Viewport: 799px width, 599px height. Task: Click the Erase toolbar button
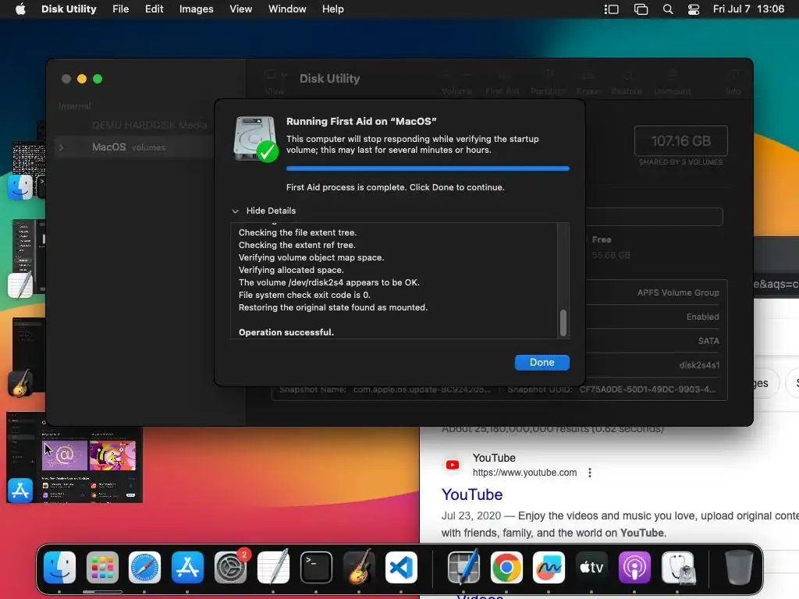pyautogui.click(x=588, y=81)
